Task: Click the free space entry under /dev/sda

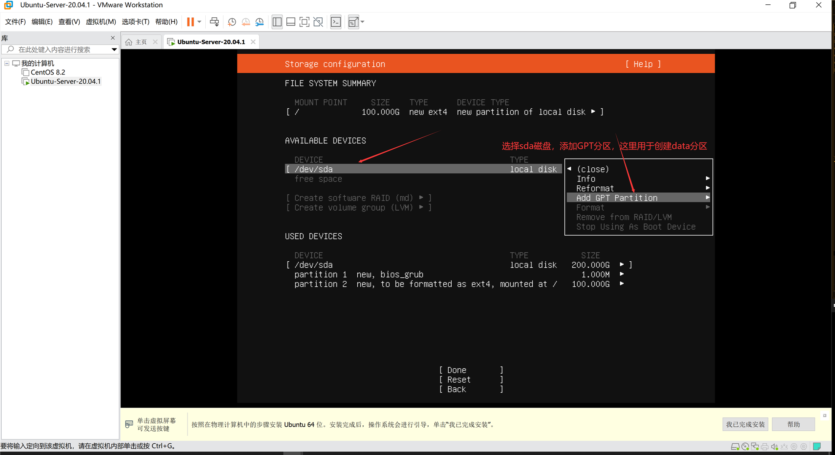Action: tap(318, 179)
